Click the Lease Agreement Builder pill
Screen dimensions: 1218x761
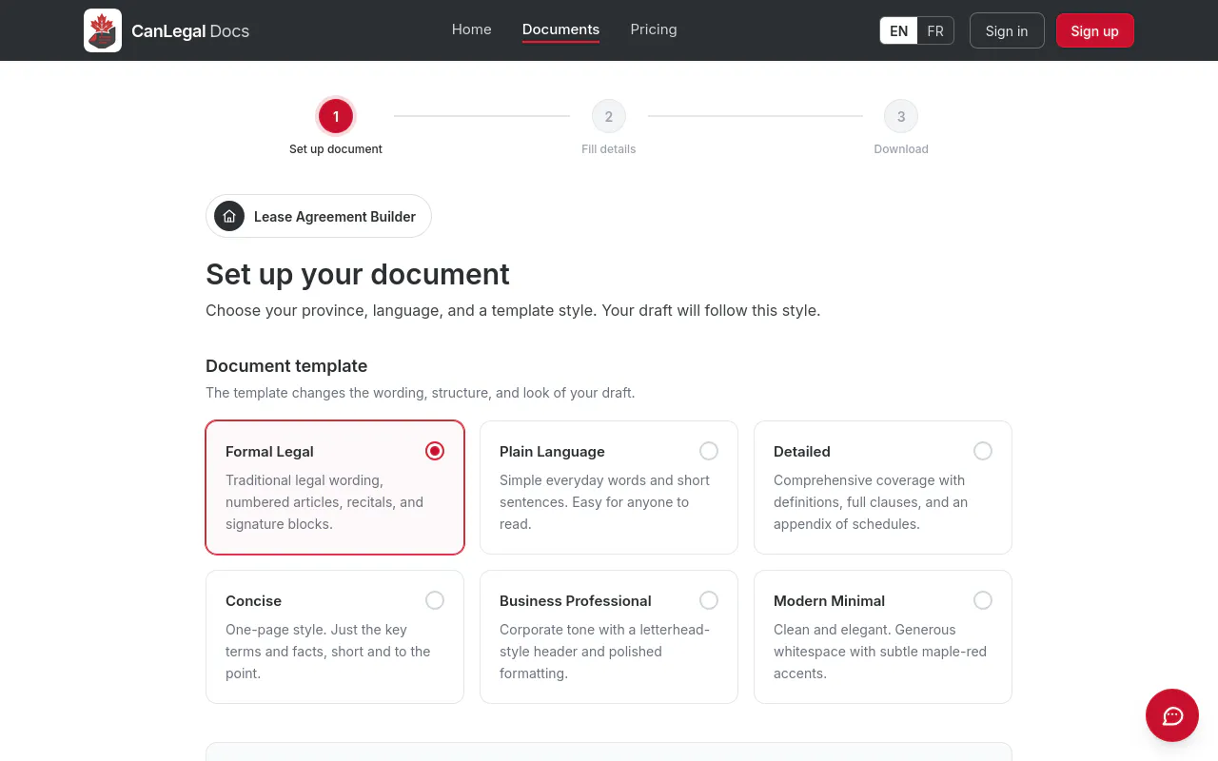pyautogui.click(x=319, y=216)
